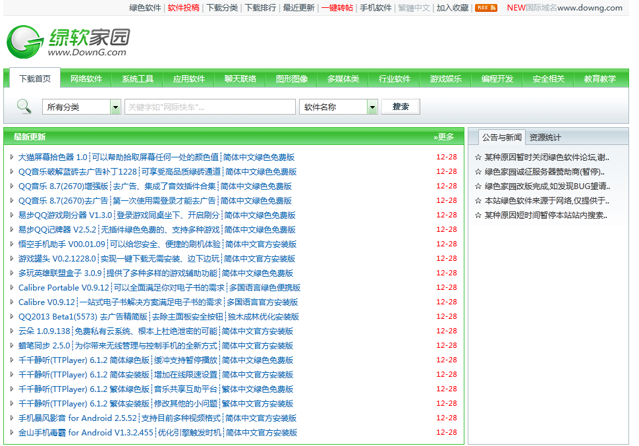
Task: Click the RSS feed icon
Action: [486, 8]
